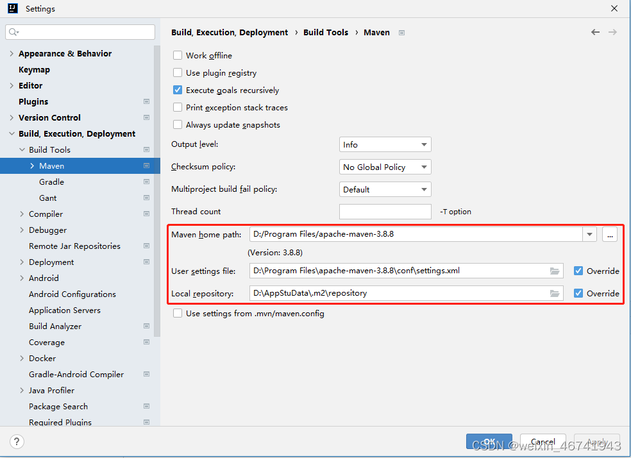Viewport: 631px width, 458px height.
Task: Click project-level icon next to Maven breadcrumb
Action: tap(401, 33)
